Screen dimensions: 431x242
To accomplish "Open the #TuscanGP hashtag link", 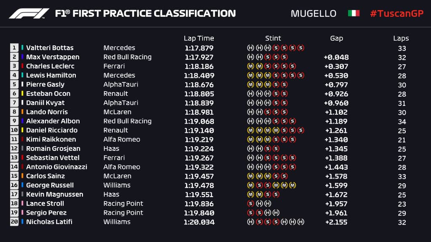I will [x=396, y=13].
